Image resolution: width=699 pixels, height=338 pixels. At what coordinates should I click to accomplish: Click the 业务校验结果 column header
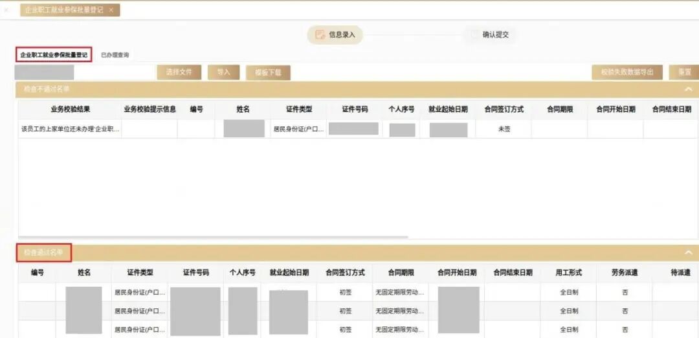(x=70, y=109)
